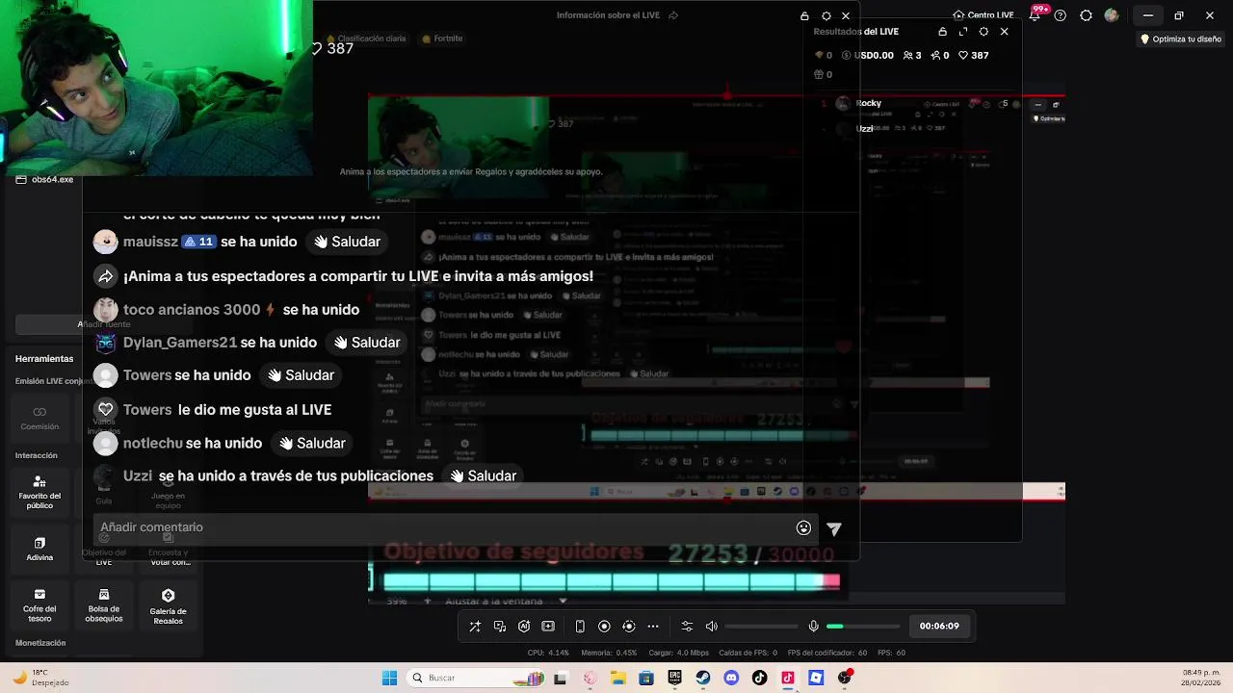Click Clasificación diaria label
This screenshot has width=1233, height=693.
(366, 38)
